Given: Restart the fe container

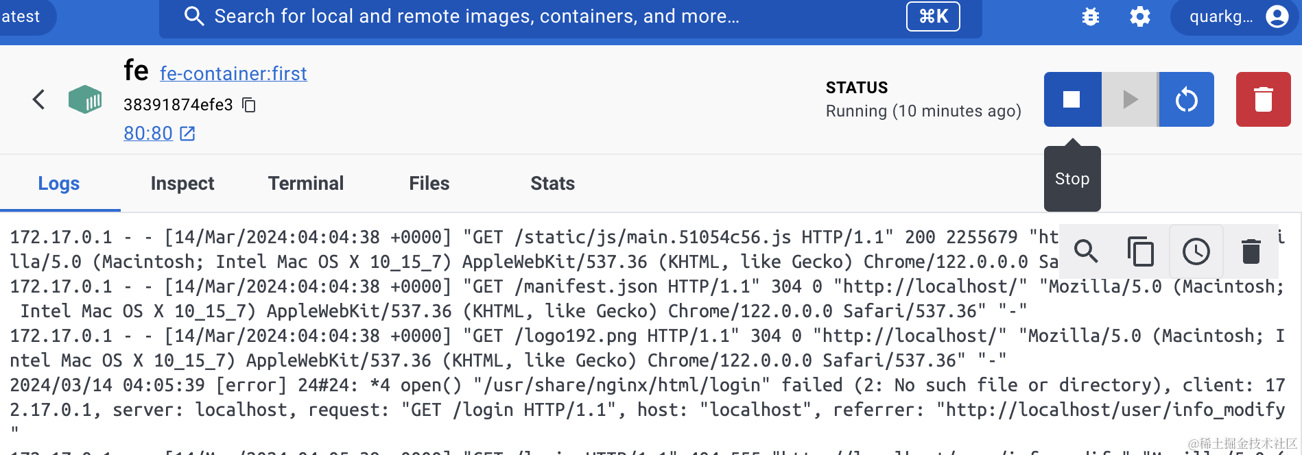Looking at the screenshot, I should click(x=1186, y=99).
